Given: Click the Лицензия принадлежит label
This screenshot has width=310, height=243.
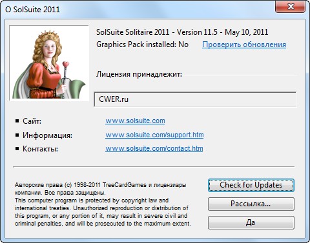Looking at the screenshot, I should (x=139, y=74).
